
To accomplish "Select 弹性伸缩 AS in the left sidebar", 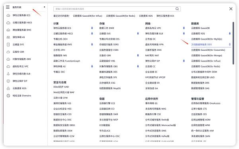I will pyautogui.click(x=19, y=37).
